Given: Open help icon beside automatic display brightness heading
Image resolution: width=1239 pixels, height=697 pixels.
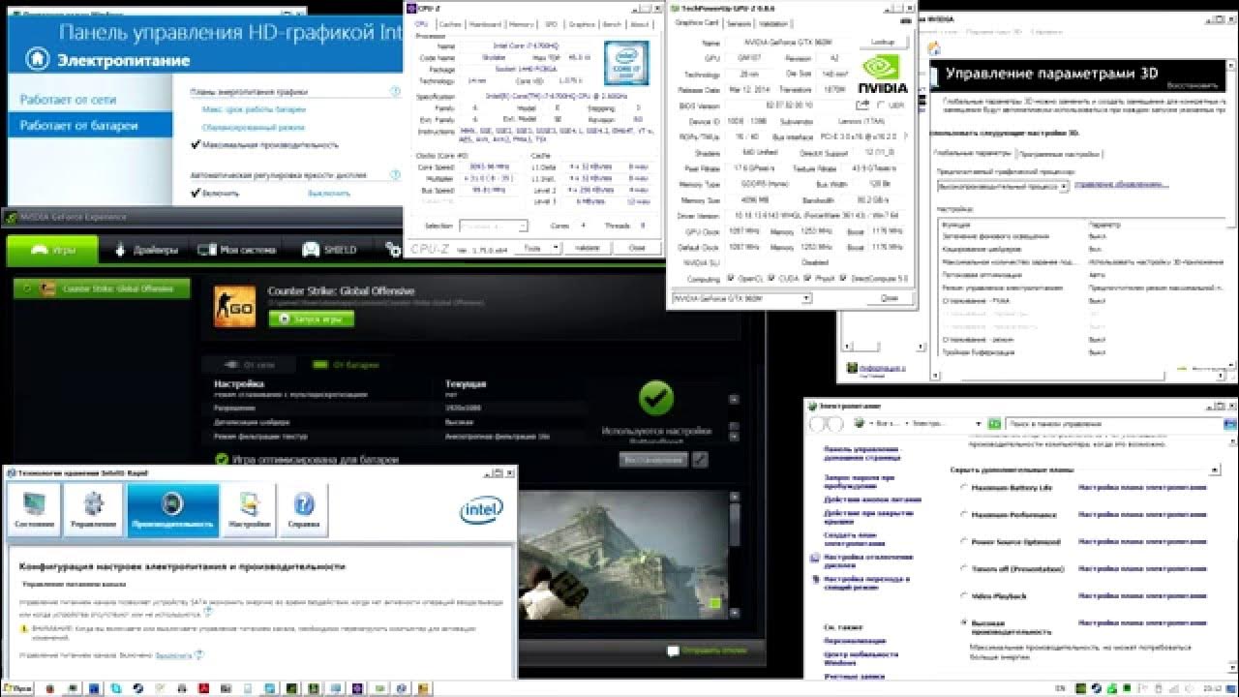Looking at the screenshot, I should [395, 175].
